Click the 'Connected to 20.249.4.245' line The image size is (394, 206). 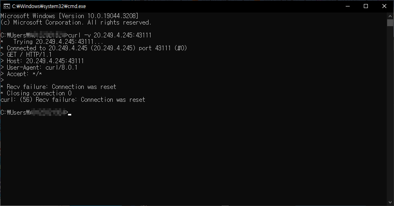[x=94, y=48]
